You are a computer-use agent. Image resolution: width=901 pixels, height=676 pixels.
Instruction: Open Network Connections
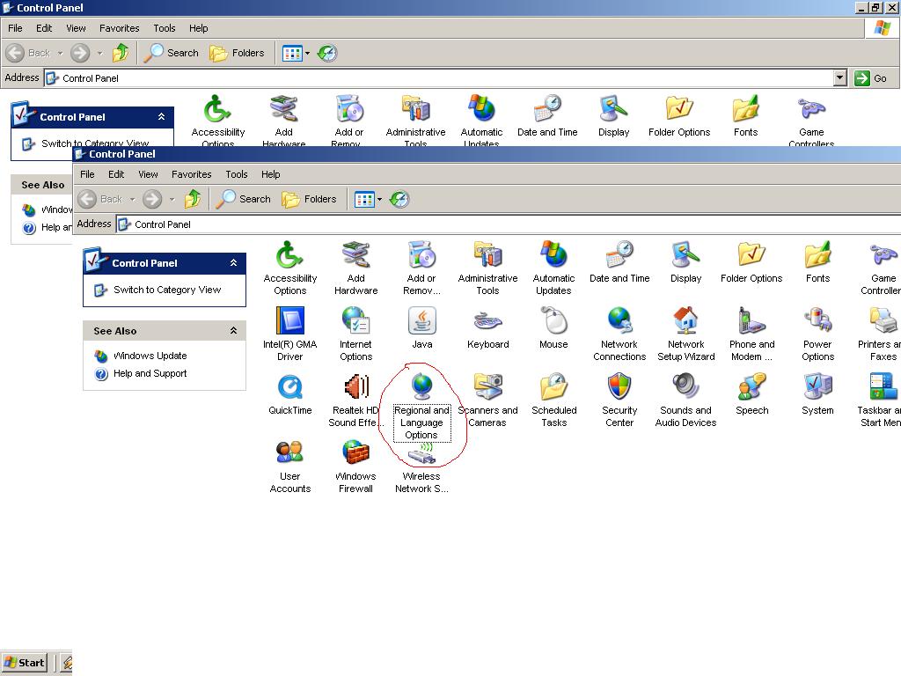tap(619, 334)
